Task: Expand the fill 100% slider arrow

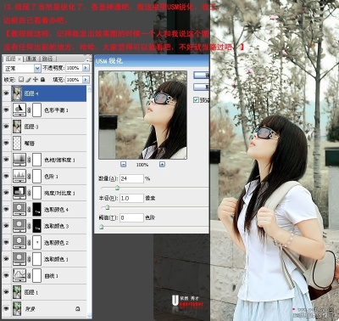Action: click(86, 80)
